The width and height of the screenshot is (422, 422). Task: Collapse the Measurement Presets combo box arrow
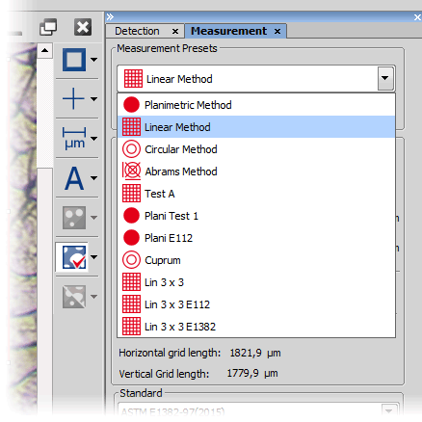coord(385,78)
